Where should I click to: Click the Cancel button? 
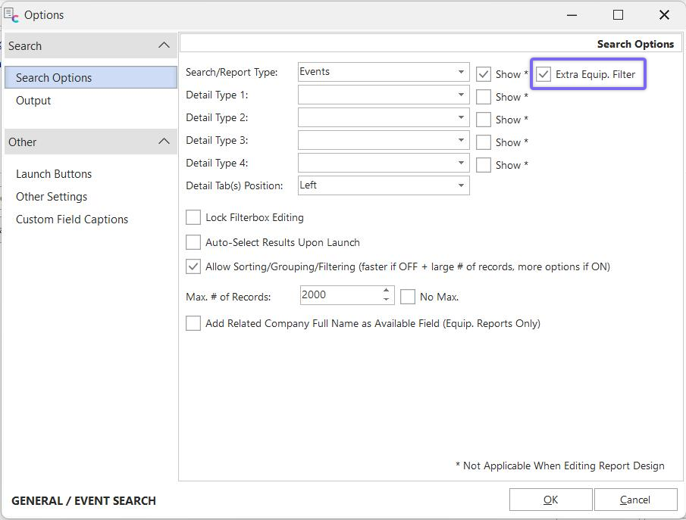(634, 500)
